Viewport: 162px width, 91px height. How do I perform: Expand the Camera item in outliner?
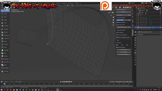(x=138, y=11)
